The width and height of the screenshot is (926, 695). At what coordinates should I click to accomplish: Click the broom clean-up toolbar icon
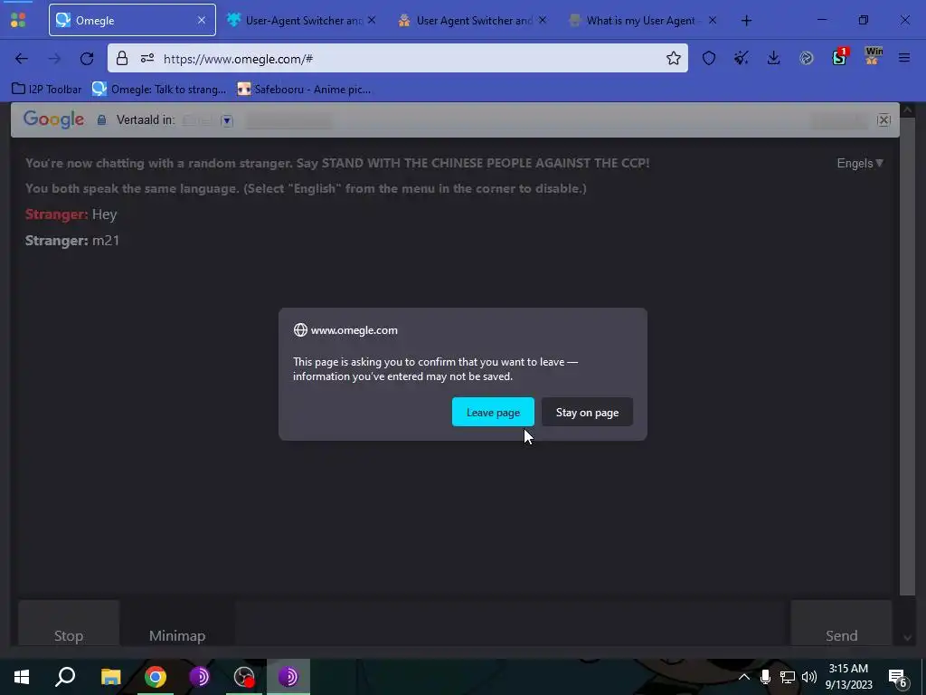point(742,58)
